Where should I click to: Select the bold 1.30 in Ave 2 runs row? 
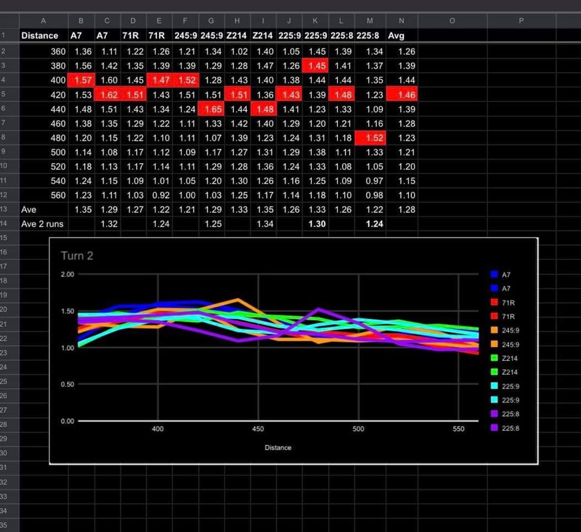tap(317, 224)
